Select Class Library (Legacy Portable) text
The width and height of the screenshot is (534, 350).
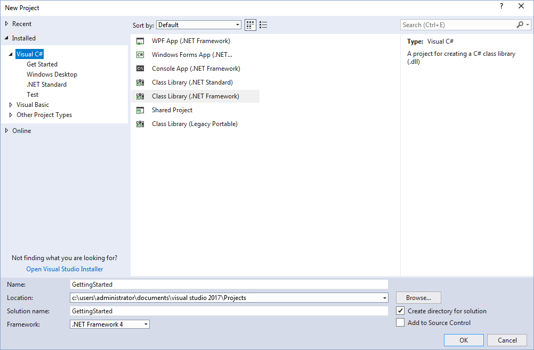(195, 124)
